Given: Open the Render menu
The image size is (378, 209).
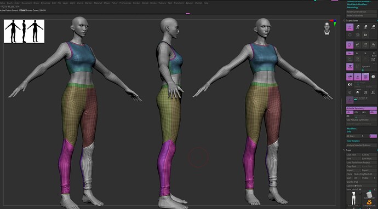Looking at the screenshot, I should coord(136,3).
